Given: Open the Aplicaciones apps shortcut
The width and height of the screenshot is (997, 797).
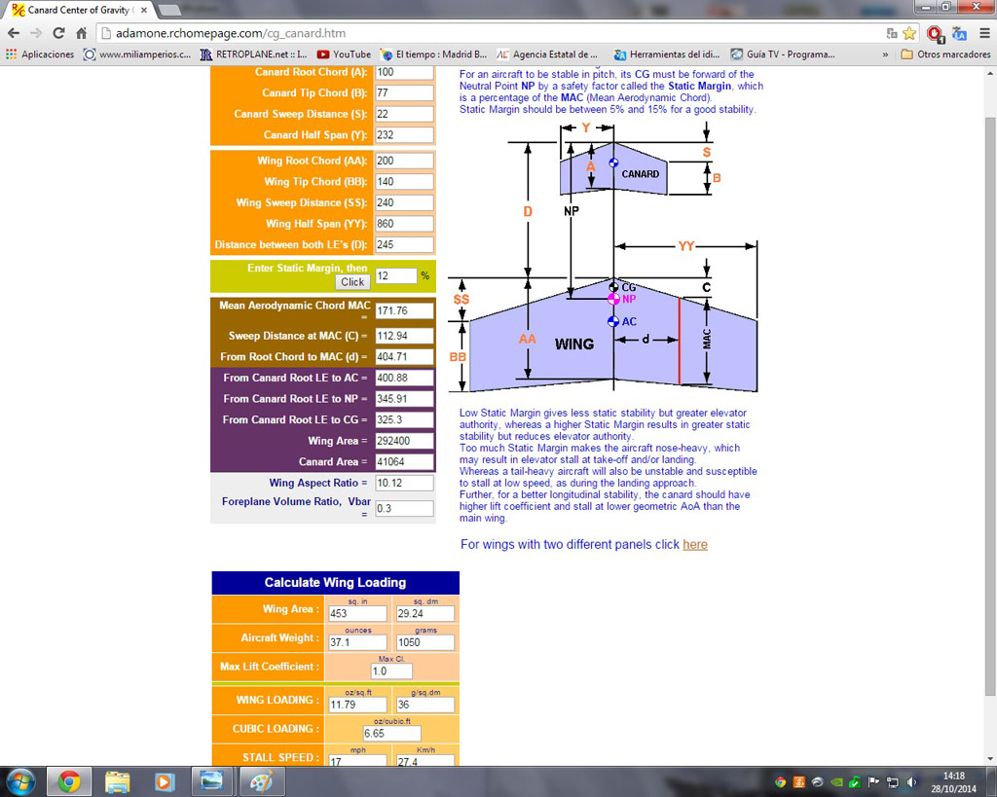Looking at the screenshot, I should [x=40, y=54].
